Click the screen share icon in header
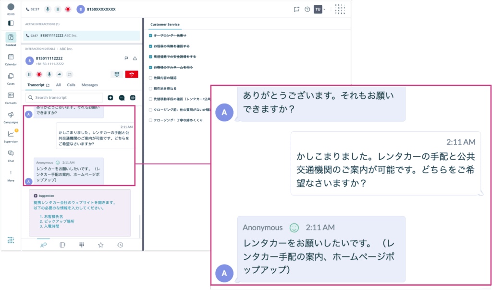Image resolution: width=492 pixels, height=290 pixels. click(x=296, y=9)
